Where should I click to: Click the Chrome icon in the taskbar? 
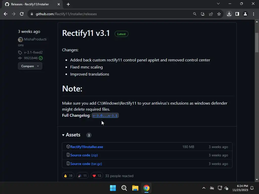pyautogui.click(x=146, y=188)
